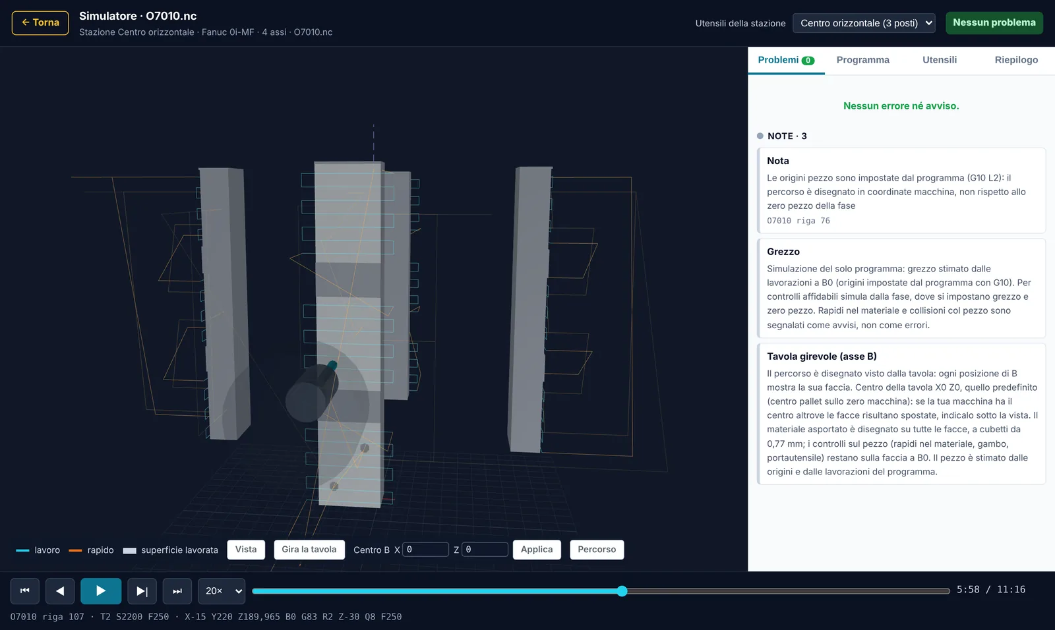This screenshot has width=1055, height=630.
Task: Click the cylindrical tool in 3D view
Action: point(311,393)
